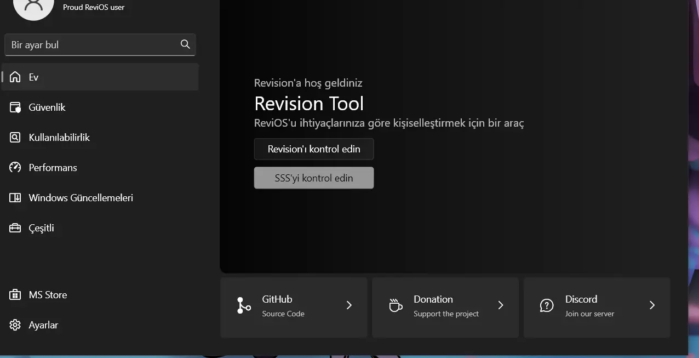Focus the 'Bir ayar bul' search field
This screenshot has width=699, height=358.
pyautogui.click(x=100, y=44)
